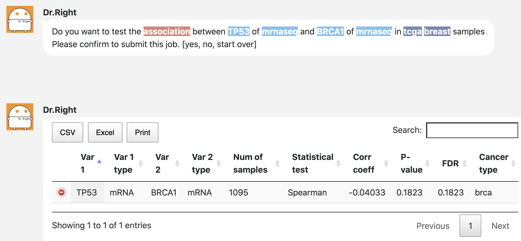Sort by FDR column
The width and height of the screenshot is (521, 241).
coord(464,163)
